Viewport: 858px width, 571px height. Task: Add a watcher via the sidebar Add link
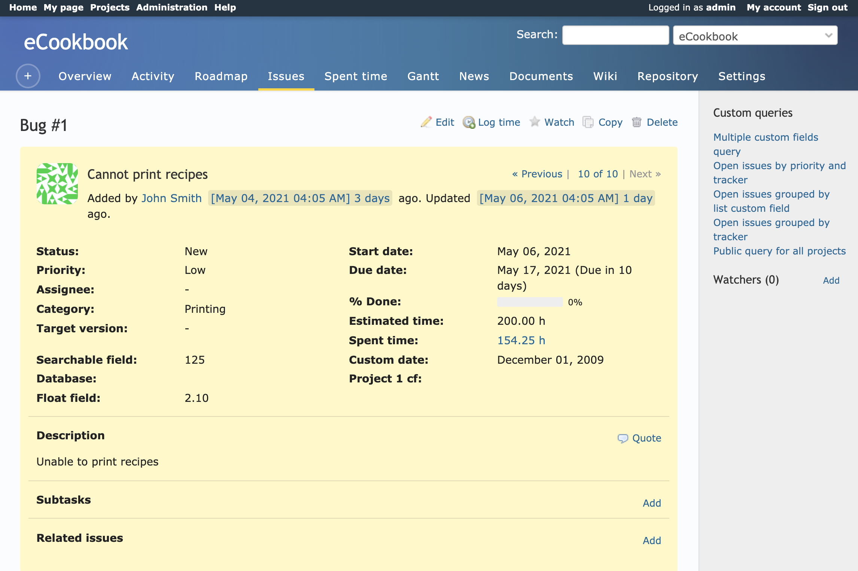point(831,280)
